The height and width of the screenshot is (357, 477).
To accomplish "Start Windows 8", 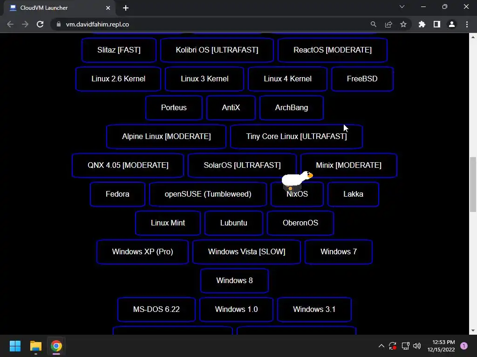I will coord(234,281).
